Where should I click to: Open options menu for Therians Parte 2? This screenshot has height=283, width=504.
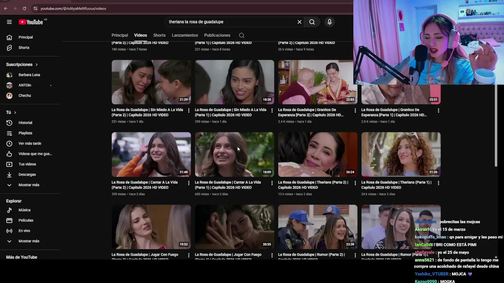(355, 183)
